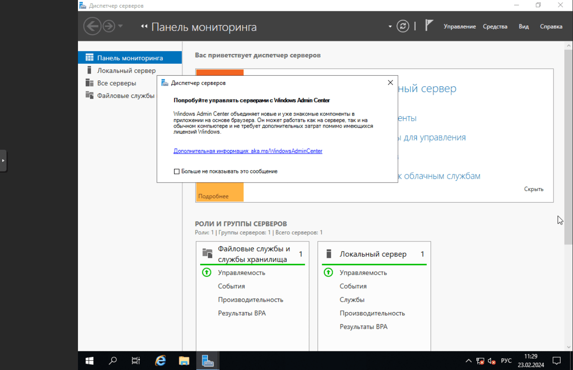
Task: Click the forward navigation arrow
Action: pos(109,26)
